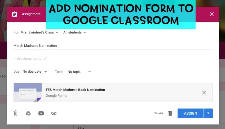Screen dimensions: 225x129
Task: Attach a file with the paperclip icon
Action: click(x=16, y=113)
